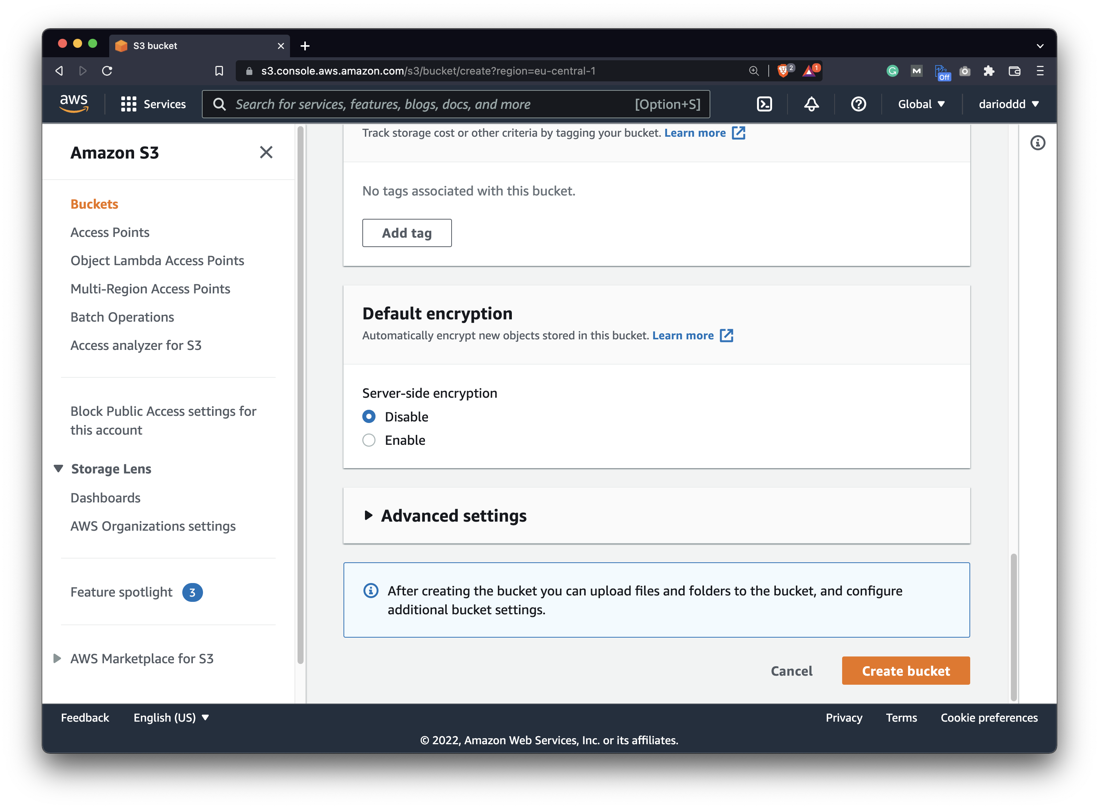Screen dimensions: 1099x809
Task: Open AWS CloudShell from the top bar
Action: tap(764, 104)
